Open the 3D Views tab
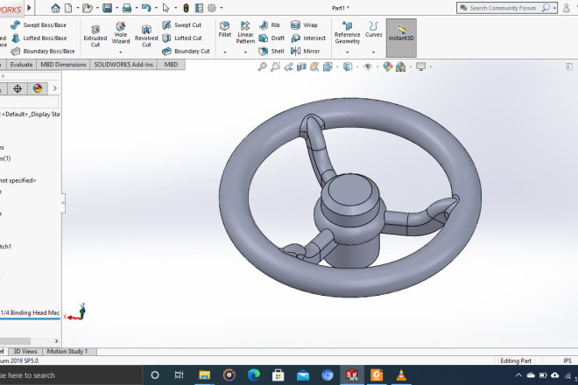The height and width of the screenshot is (385, 578). [x=25, y=351]
